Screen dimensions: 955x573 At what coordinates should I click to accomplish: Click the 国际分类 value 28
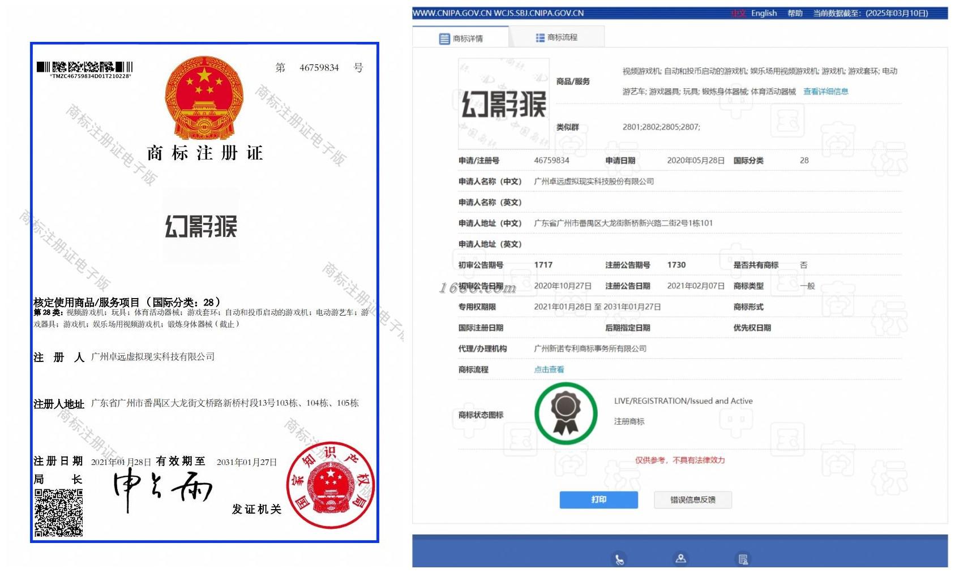(x=804, y=161)
